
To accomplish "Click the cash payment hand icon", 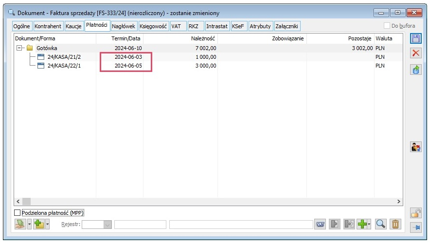I will [x=20, y=224].
